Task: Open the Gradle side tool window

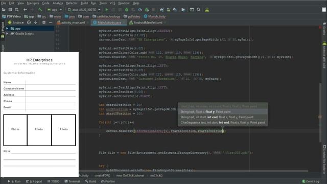Action: pos(324,29)
